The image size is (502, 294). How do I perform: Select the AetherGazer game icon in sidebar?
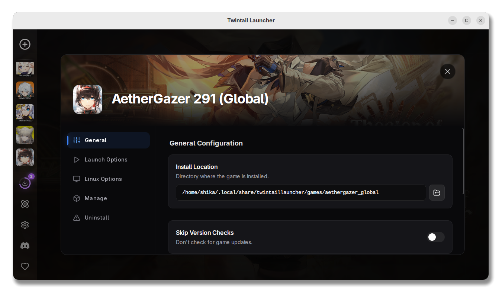click(x=25, y=157)
